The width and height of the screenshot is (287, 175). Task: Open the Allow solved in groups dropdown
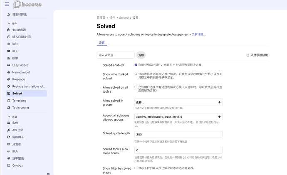click(x=178, y=102)
